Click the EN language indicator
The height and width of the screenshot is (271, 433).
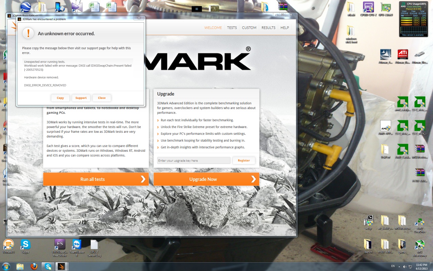pos(393,266)
